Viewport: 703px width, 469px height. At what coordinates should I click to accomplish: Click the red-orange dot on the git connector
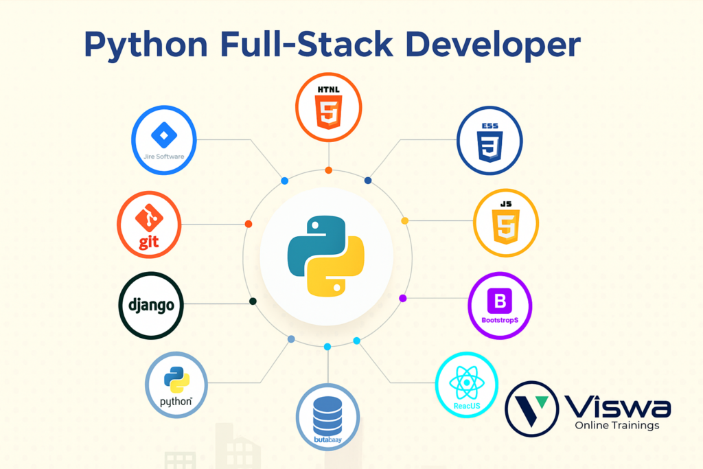point(249,224)
